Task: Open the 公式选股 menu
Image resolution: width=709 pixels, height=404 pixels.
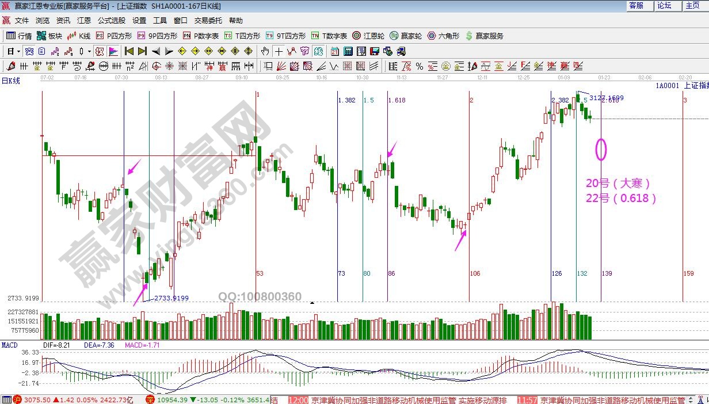Action: 111,20
